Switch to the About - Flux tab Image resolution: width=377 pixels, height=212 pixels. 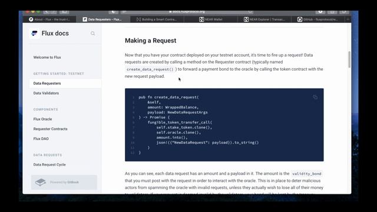[x=49, y=19]
